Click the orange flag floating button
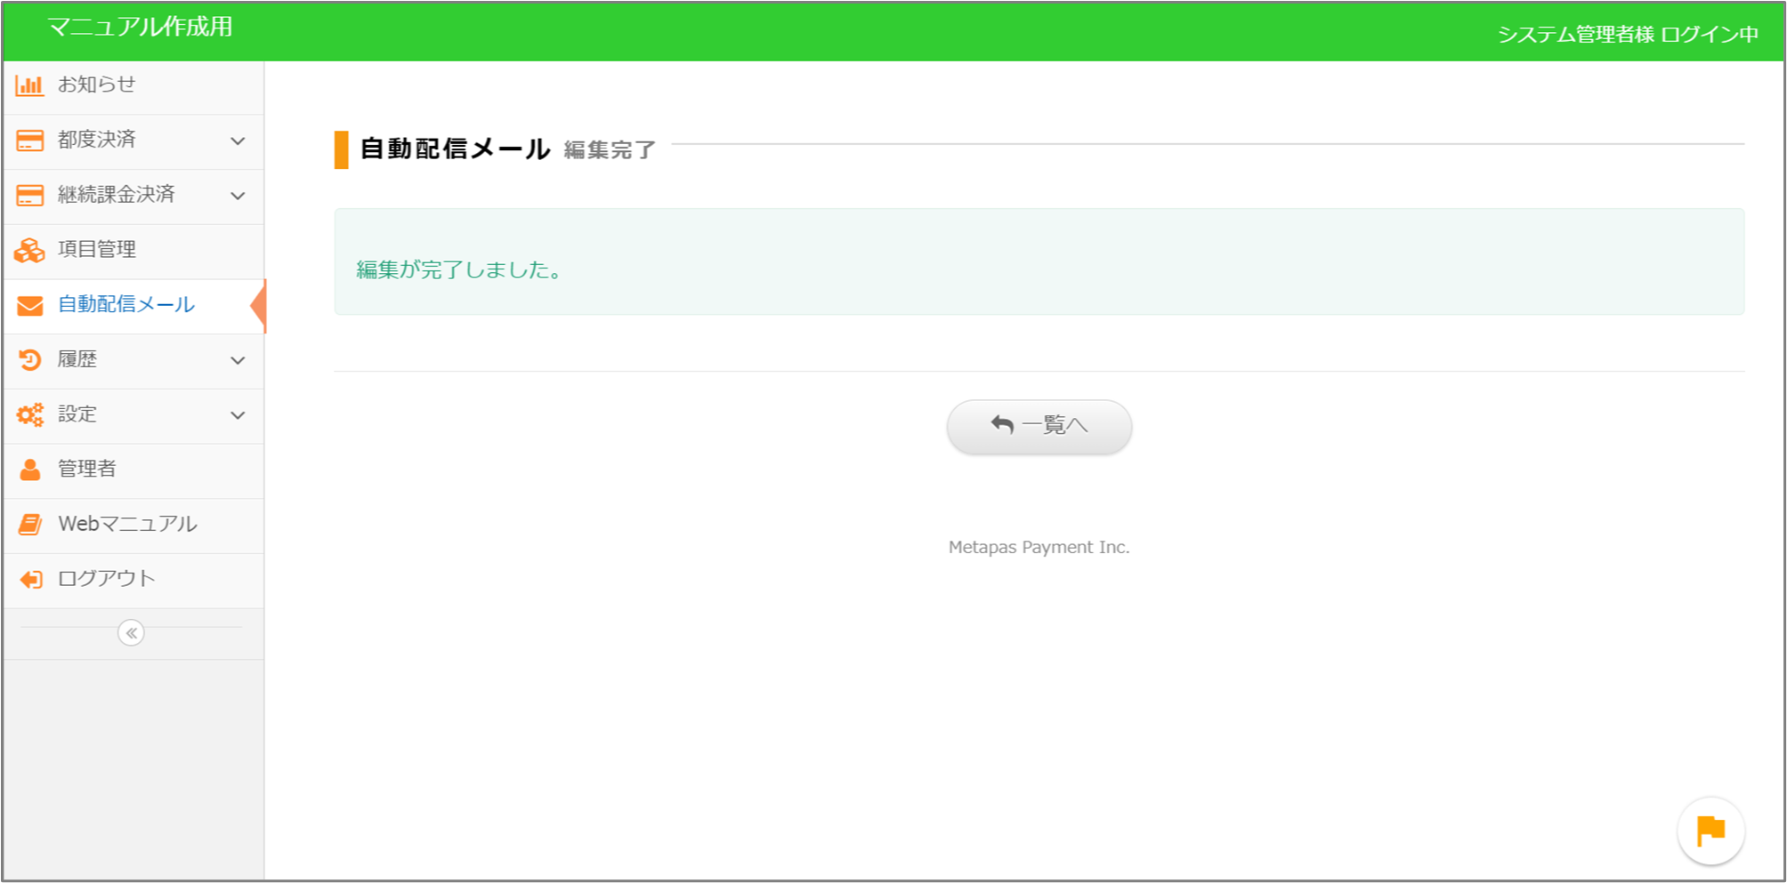 [1710, 831]
